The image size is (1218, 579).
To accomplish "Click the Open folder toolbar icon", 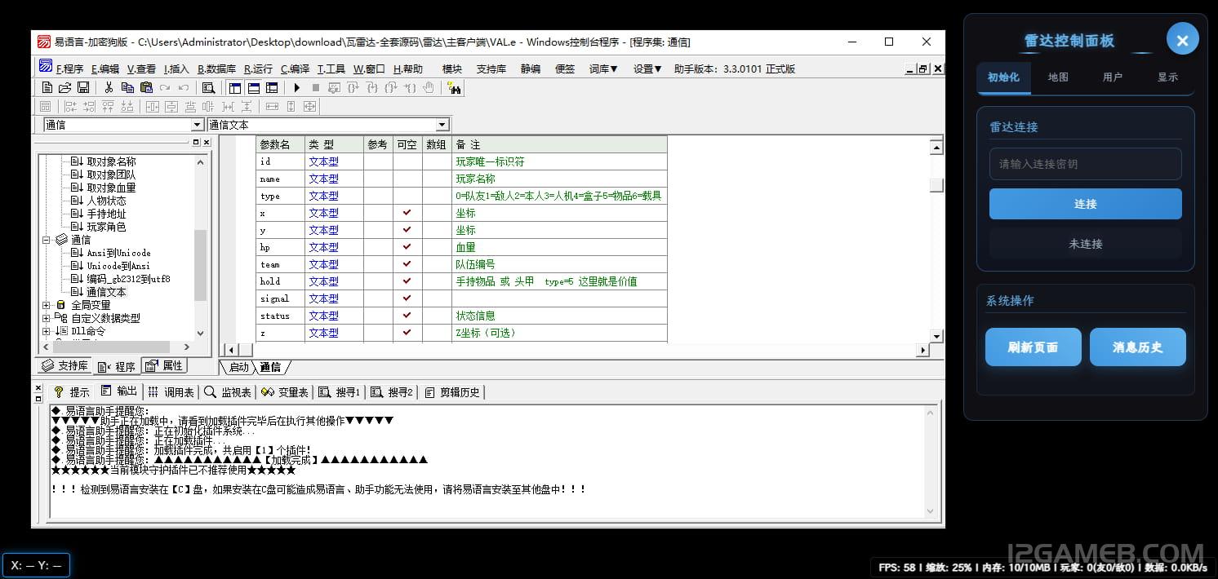I will [x=64, y=87].
